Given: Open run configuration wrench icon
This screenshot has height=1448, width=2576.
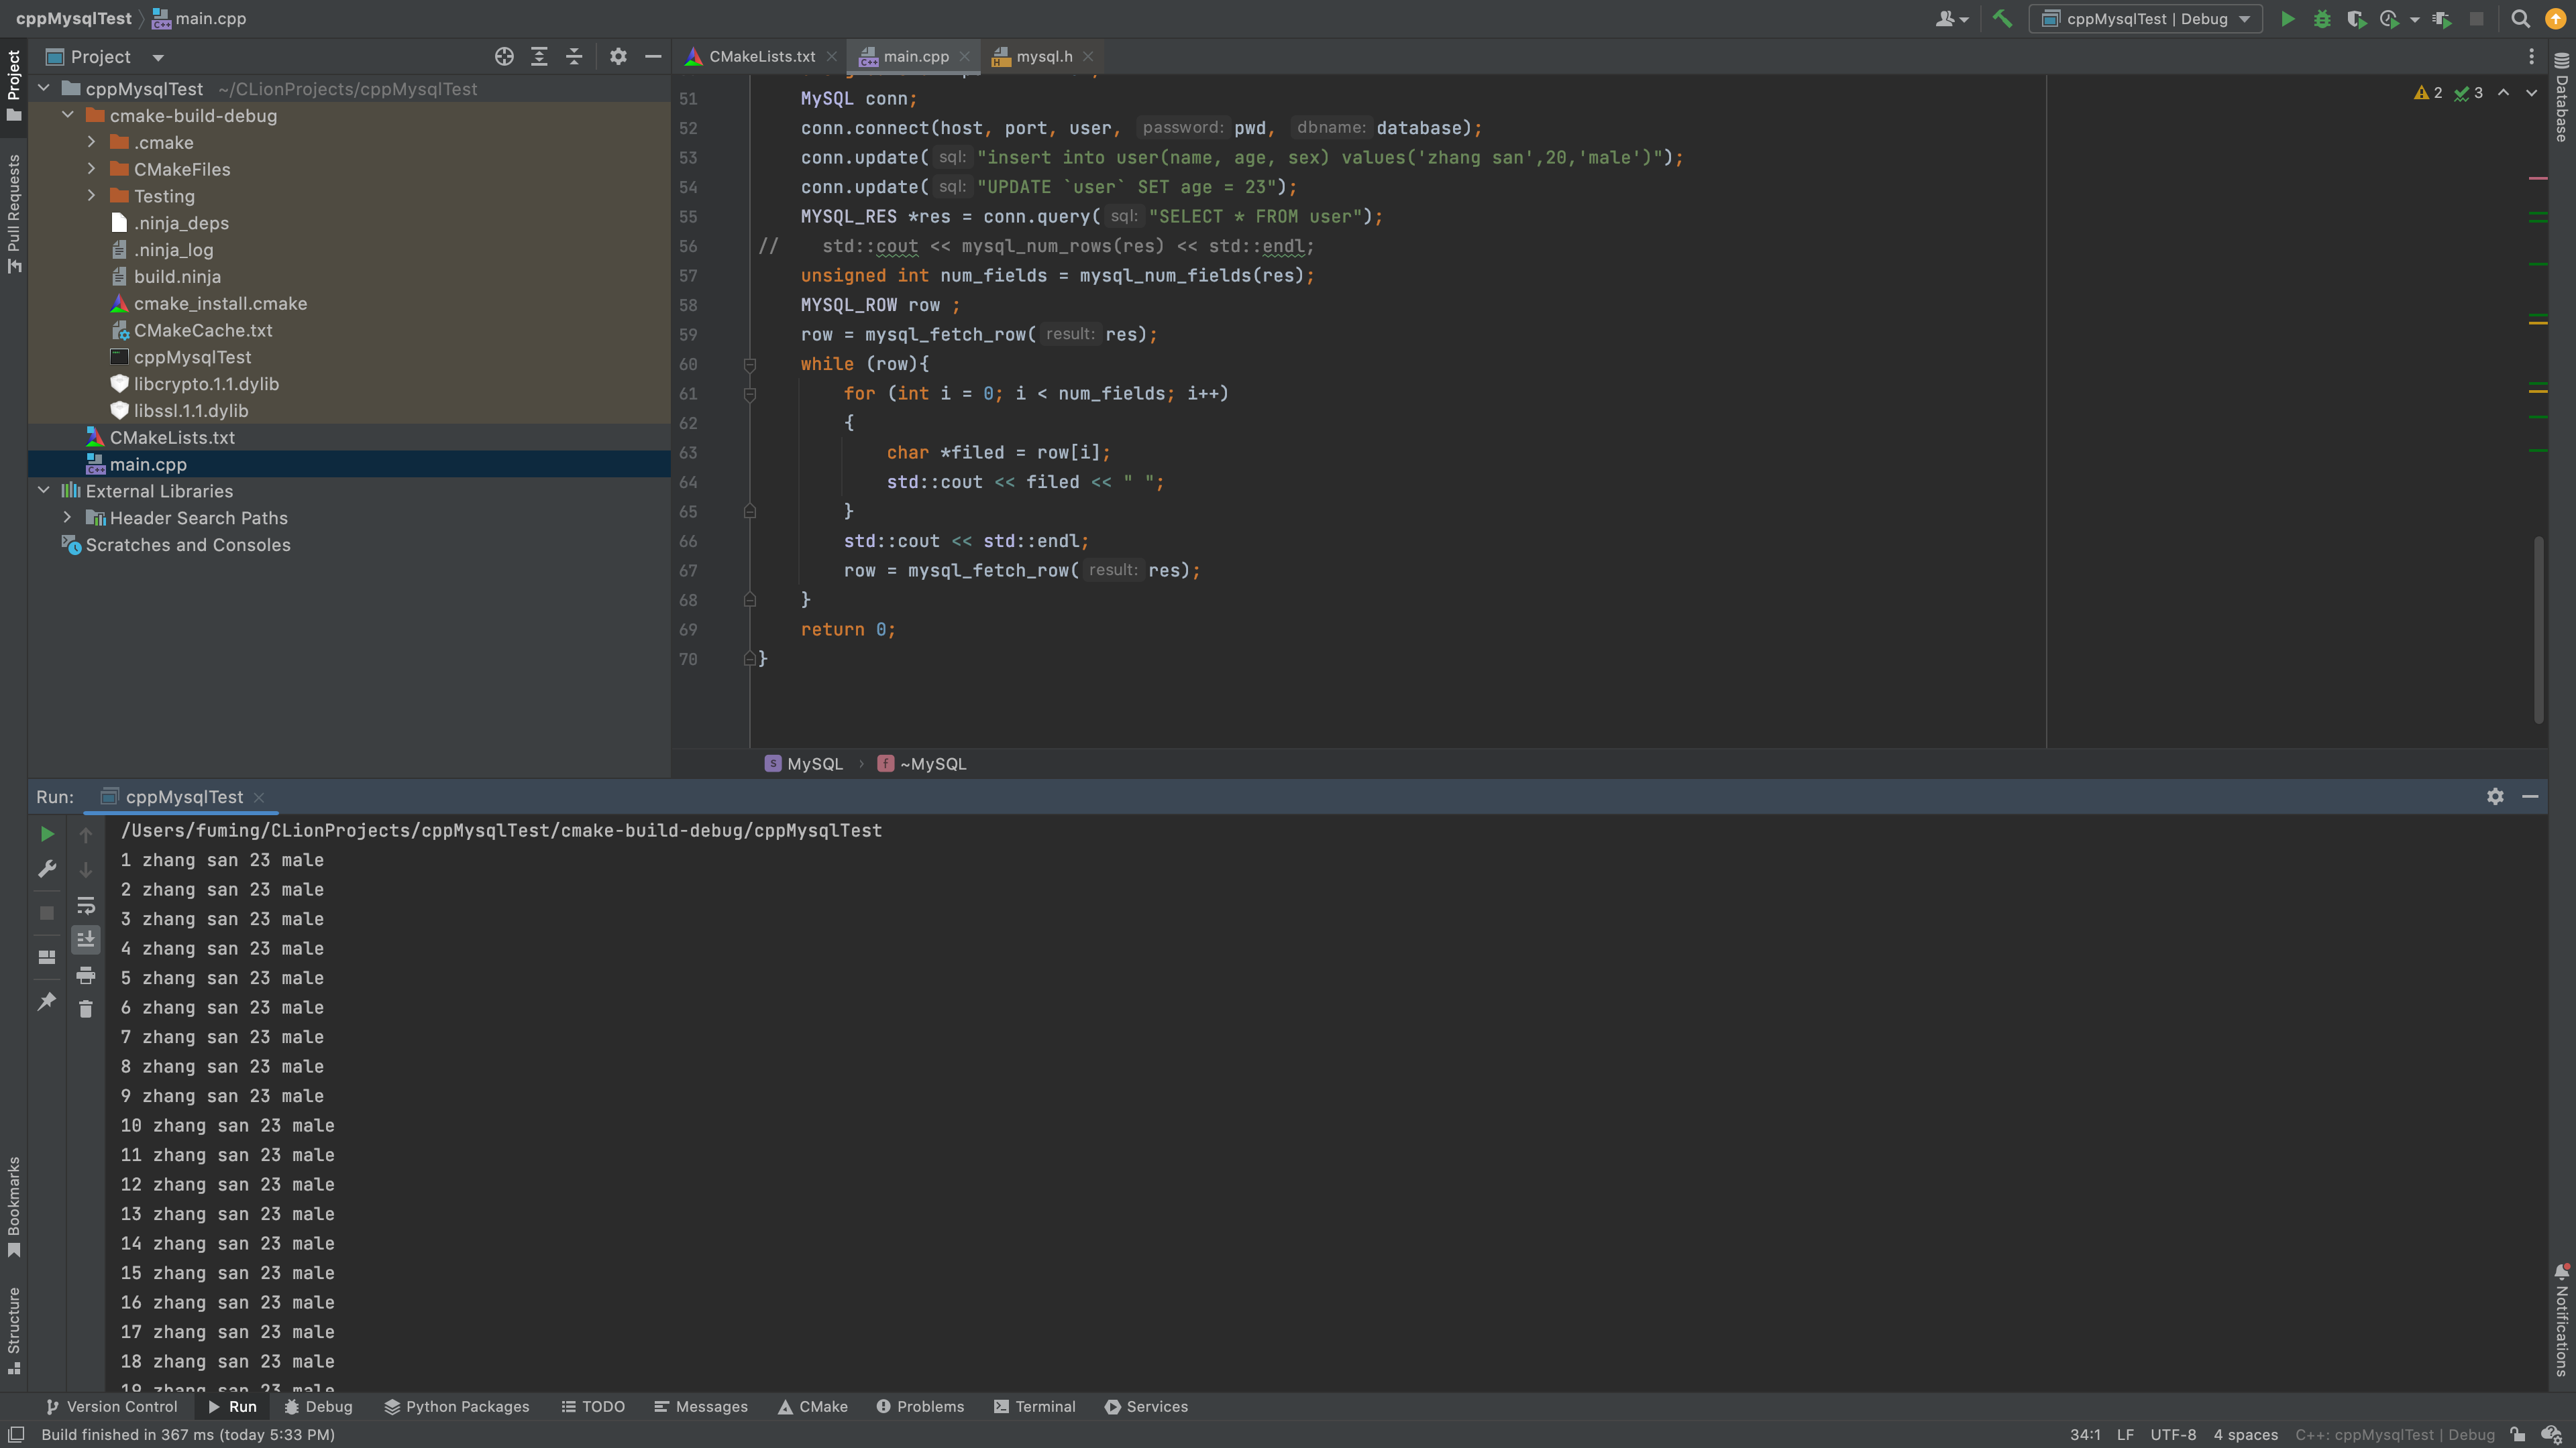Looking at the screenshot, I should pos(47,869).
